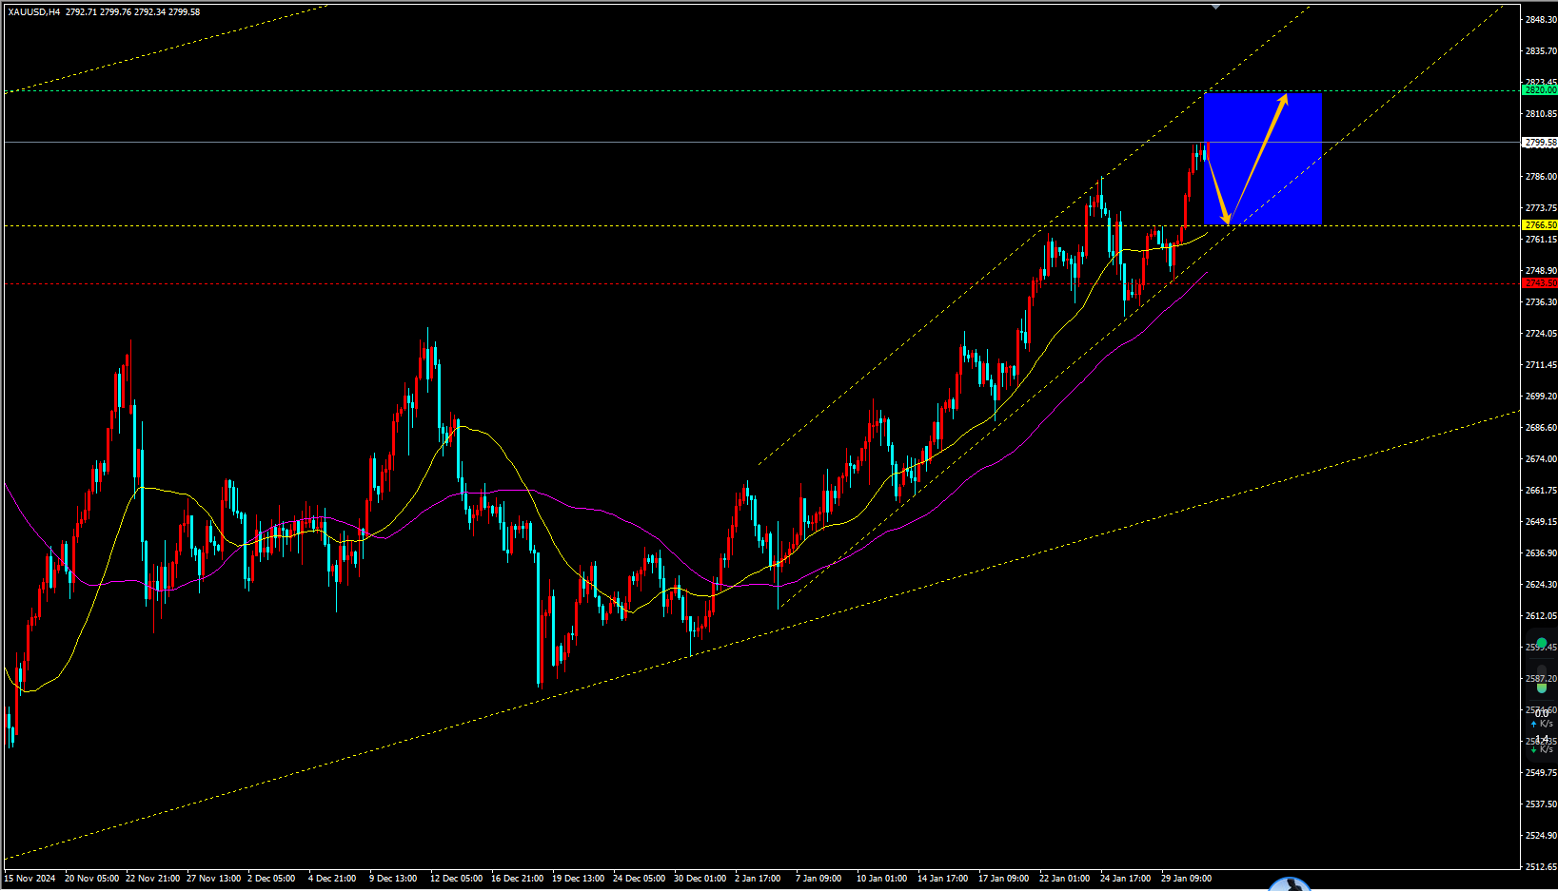The height and width of the screenshot is (891, 1558).
Task: Click the 16 Dec 21:00 time label
Action: [x=518, y=879]
